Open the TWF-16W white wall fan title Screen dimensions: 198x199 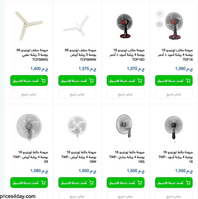(79, 157)
